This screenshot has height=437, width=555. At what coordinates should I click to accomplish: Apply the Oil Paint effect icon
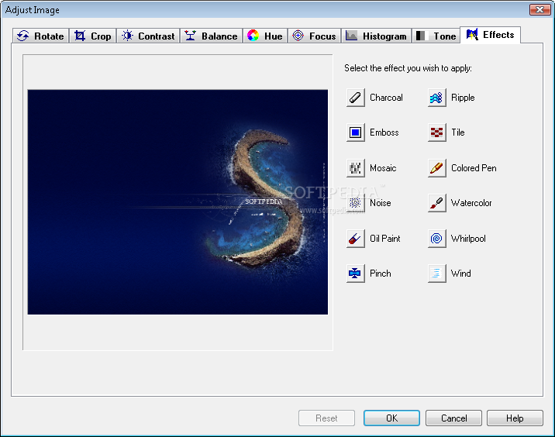pos(355,239)
